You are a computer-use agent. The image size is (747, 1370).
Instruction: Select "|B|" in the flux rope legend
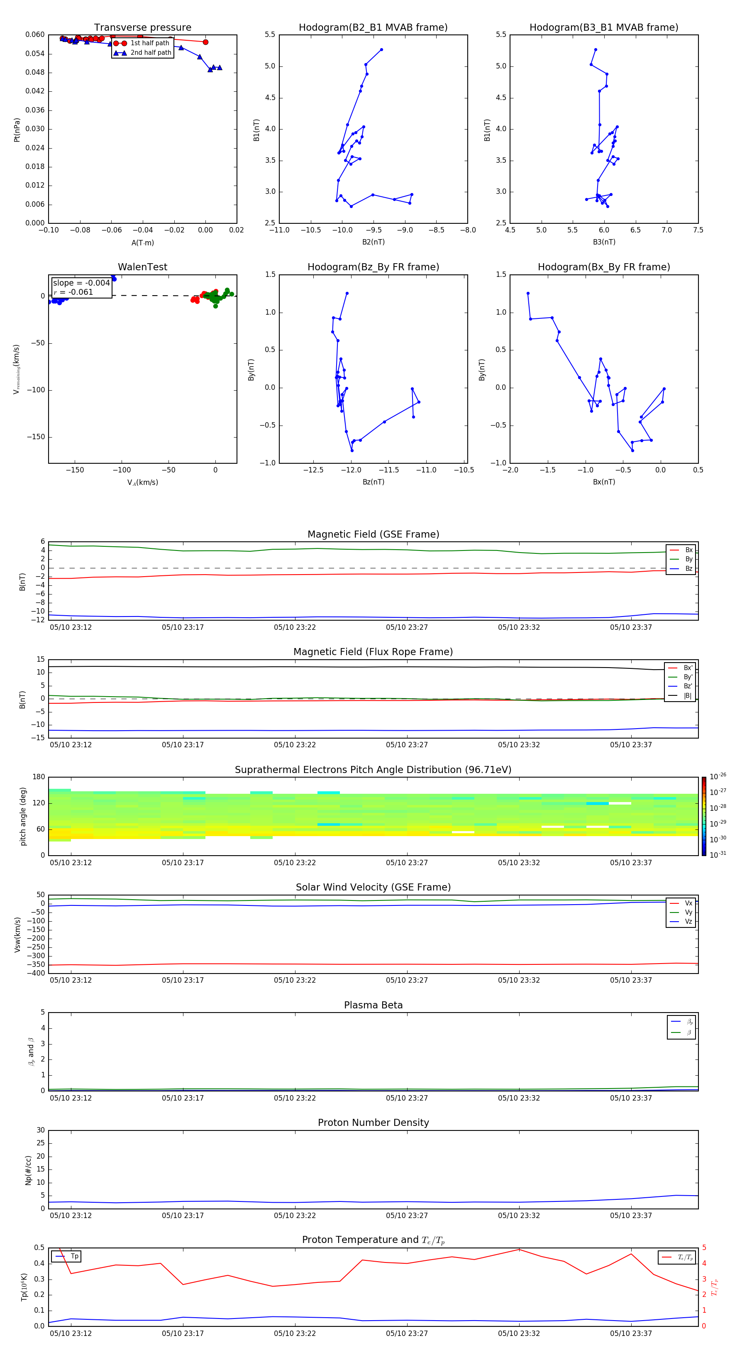click(x=680, y=696)
